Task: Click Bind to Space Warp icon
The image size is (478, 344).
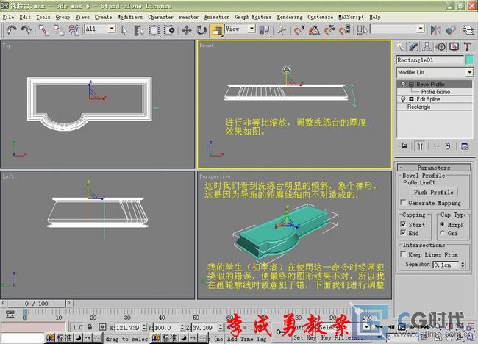Action: [x=74, y=30]
